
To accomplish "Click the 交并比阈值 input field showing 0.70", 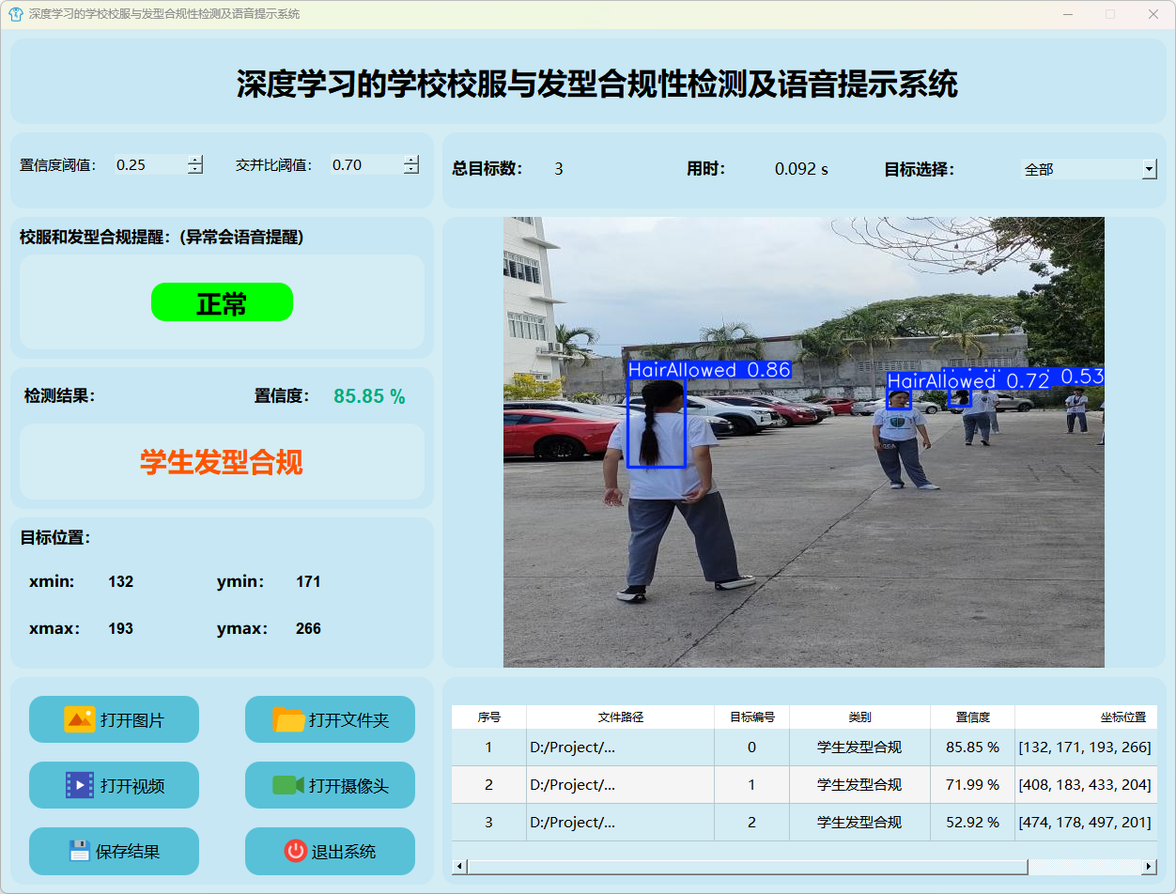I will point(364,165).
